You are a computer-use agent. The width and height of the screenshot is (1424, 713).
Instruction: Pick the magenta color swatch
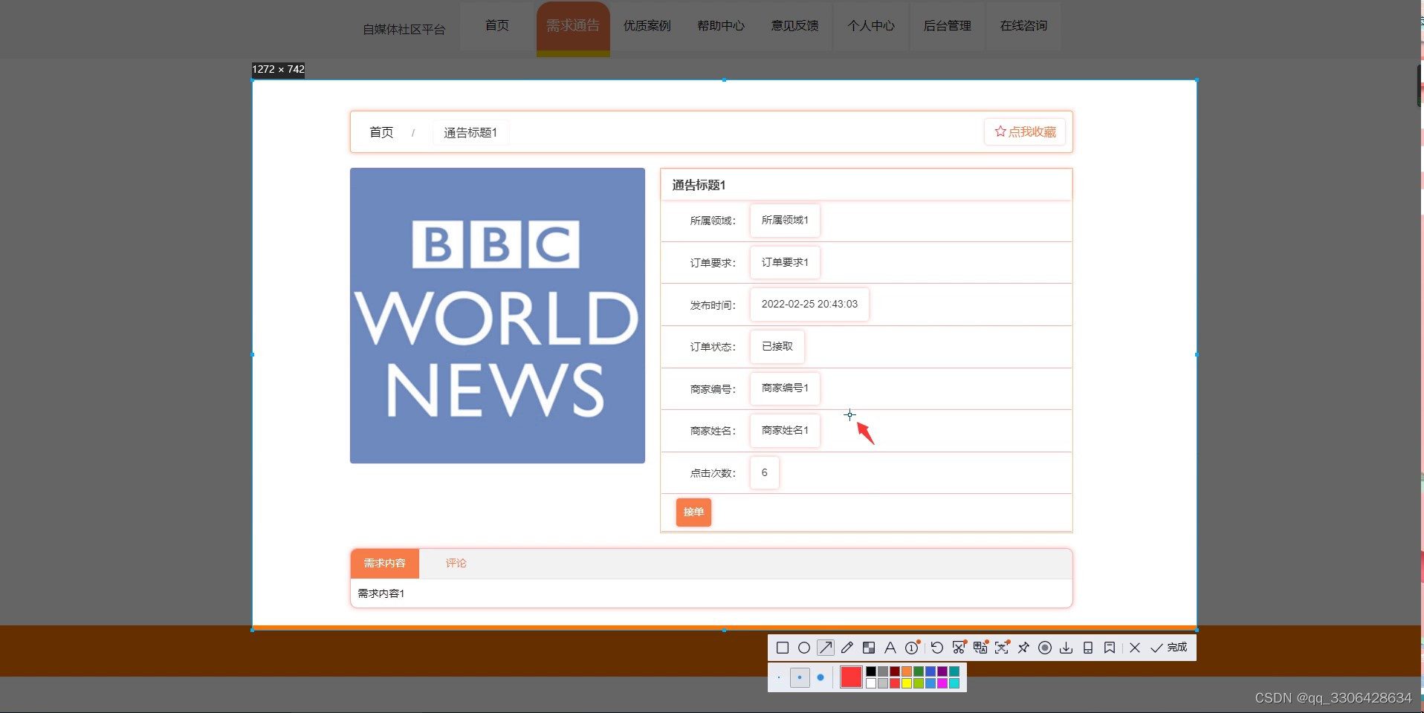pos(942,683)
